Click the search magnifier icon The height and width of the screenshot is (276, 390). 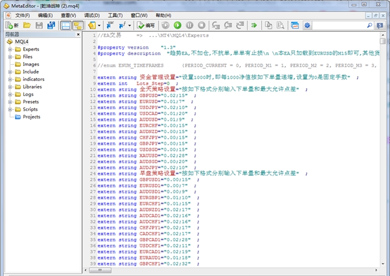coord(370,25)
